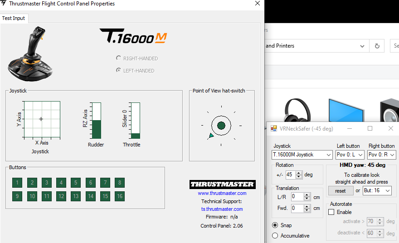Viewport: 399px width, 243px height.
Task: Click button indicator 15
Action: pyautogui.click(x=105, y=196)
